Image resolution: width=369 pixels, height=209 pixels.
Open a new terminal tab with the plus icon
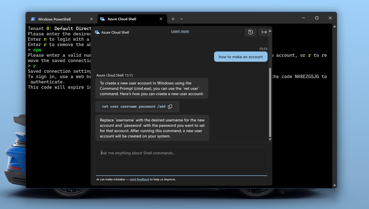tap(173, 19)
